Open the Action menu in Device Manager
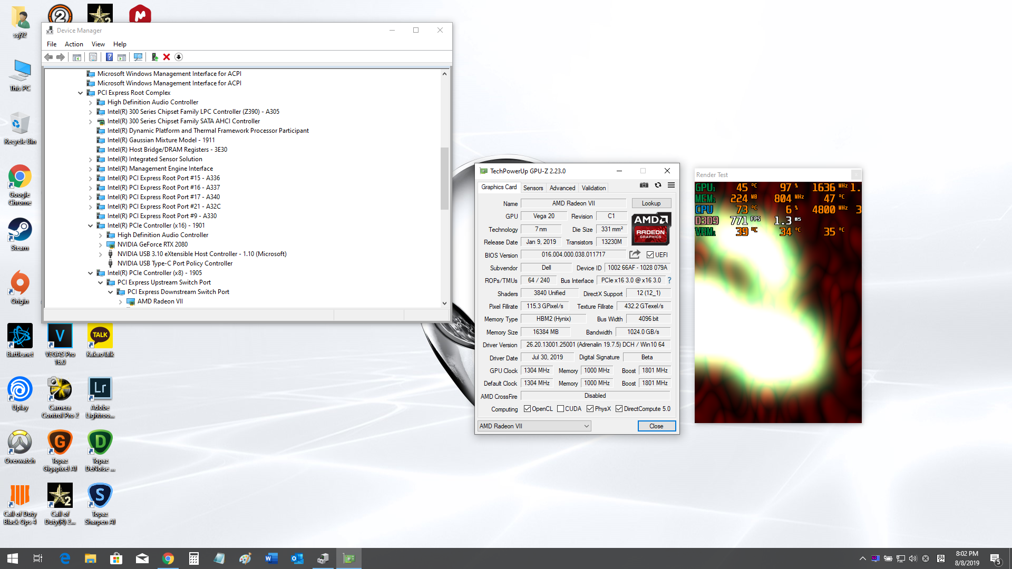 coord(74,44)
